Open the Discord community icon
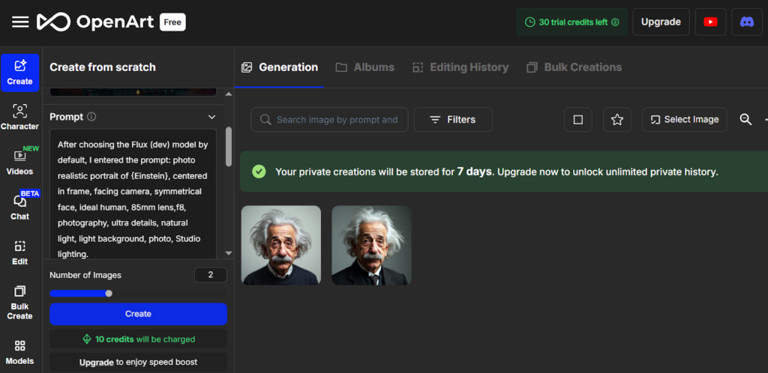Image resolution: width=768 pixels, height=373 pixels. click(746, 22)
